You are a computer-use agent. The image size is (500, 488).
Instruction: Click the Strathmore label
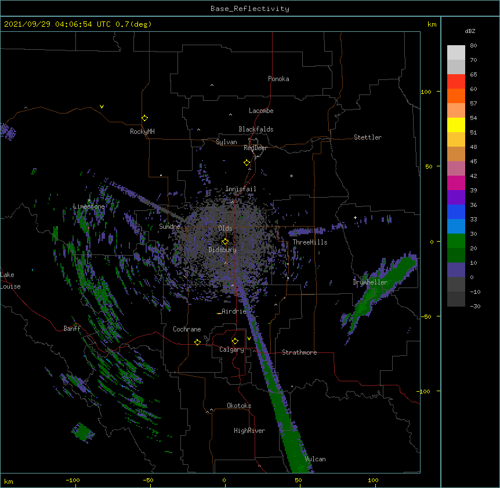point(299,352)
